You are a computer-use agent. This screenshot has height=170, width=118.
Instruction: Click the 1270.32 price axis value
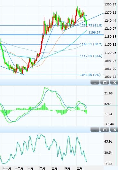(110, 13)
